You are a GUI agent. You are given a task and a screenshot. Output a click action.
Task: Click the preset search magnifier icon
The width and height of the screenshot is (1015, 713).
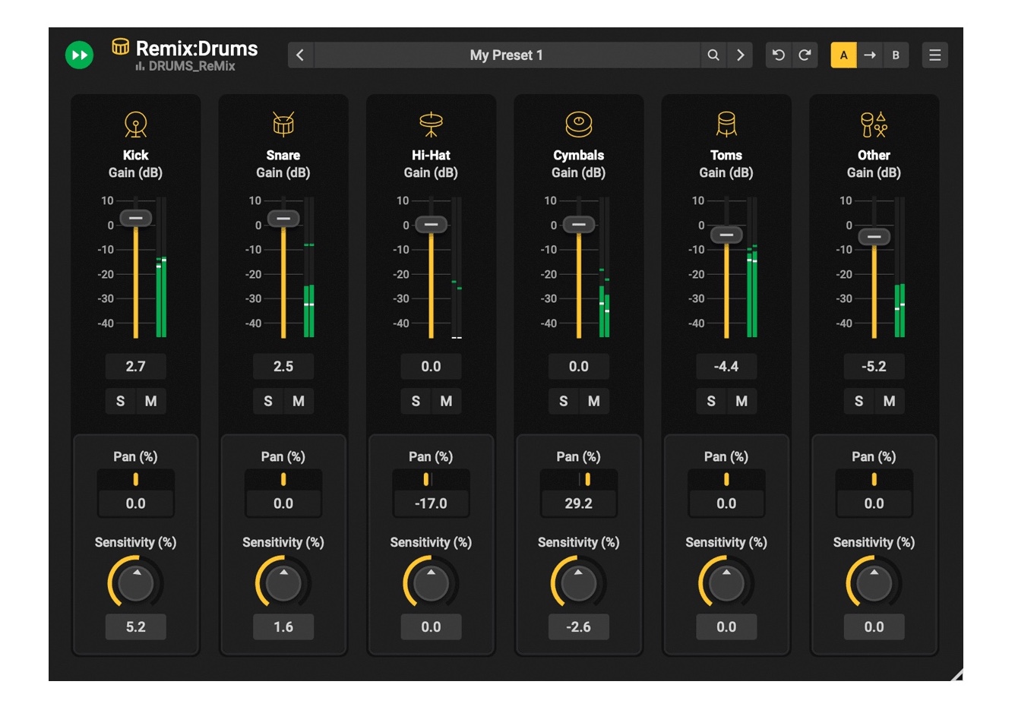tap(713, 55)
